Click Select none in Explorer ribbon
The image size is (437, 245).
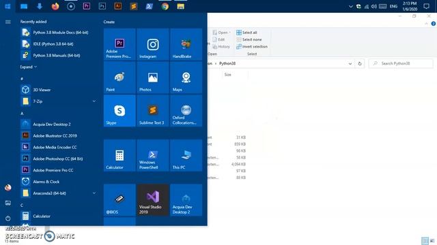[249, 39]
